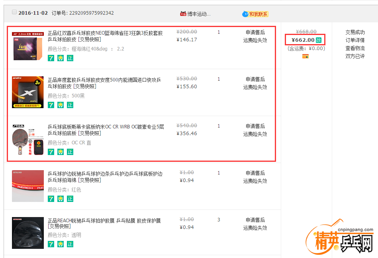Open the 乒乓球护边锐驰 product title
378x258 pixels.
tap(105, 177)
